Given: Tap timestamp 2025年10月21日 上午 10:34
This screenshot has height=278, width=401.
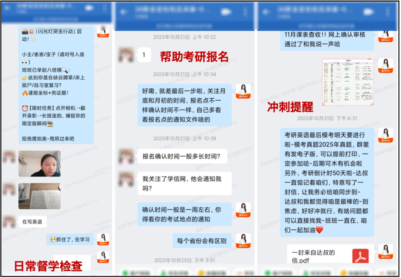Looking at the screenshot, I should [x=184, y=74].
